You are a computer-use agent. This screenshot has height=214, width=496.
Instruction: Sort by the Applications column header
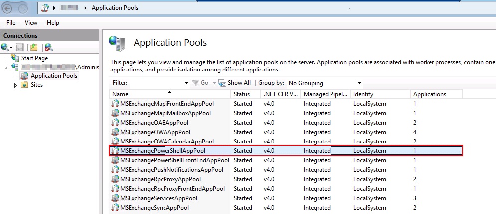click(x=437, y=94)
